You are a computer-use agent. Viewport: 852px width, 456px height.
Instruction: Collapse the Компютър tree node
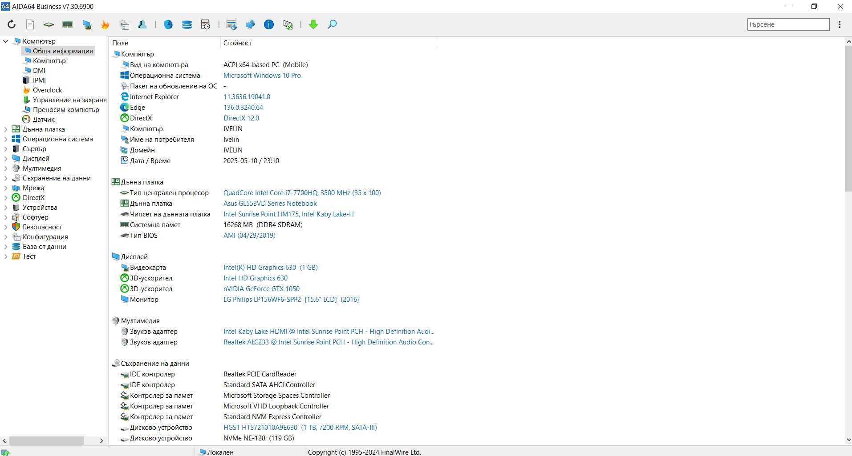(x=6, y=41)
